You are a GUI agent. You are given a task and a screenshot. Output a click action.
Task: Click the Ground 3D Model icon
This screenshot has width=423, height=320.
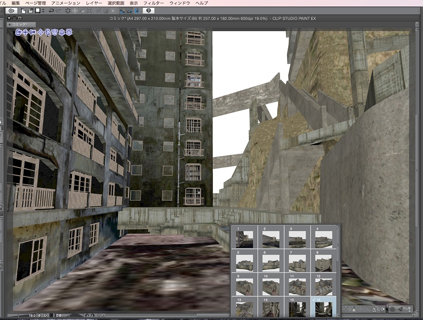pos(354,309)
